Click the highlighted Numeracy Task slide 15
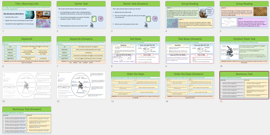Image resolution: width=270 pixels, height=135 pixels. tap(244, 85)
